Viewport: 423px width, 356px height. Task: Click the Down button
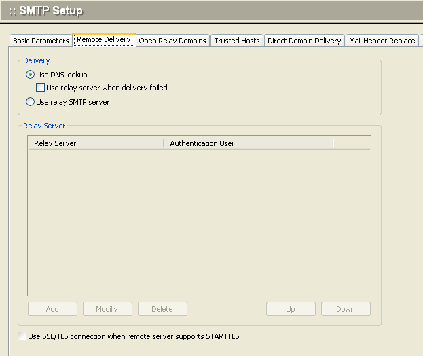(346, 309)
